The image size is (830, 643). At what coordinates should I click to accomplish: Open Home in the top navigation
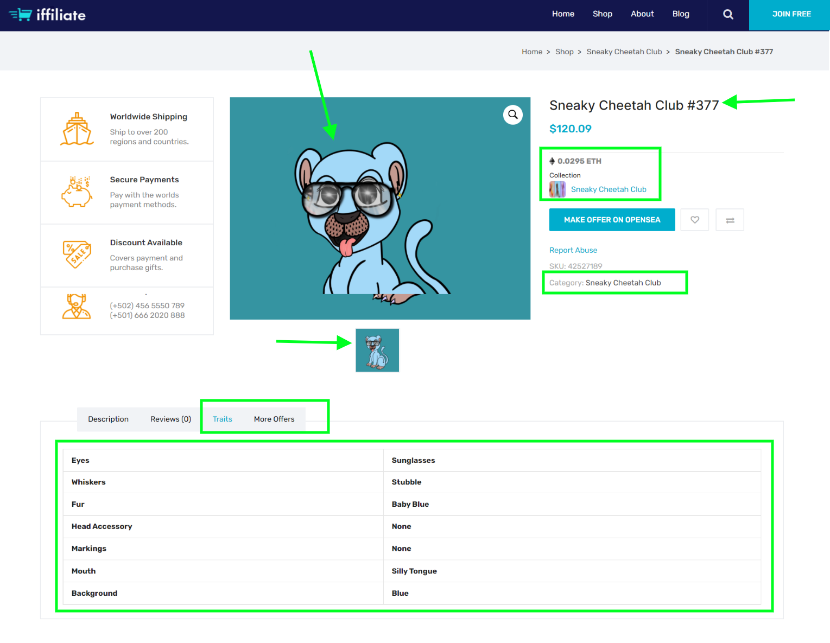563,14
